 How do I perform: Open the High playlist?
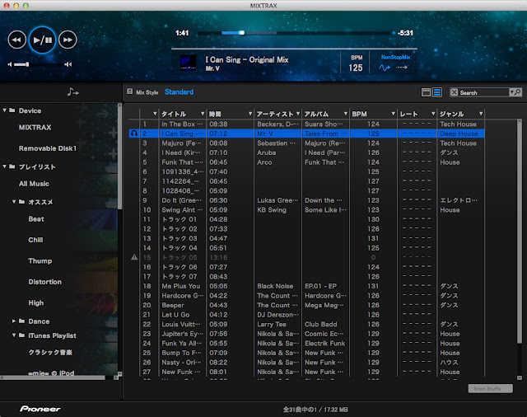(x=36, y=303)
